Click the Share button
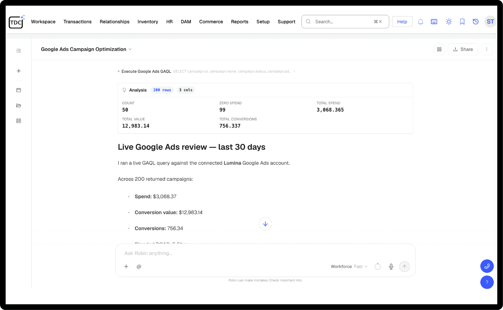The image size is (503, 310). pyautogui.click(x=463, y=49)
